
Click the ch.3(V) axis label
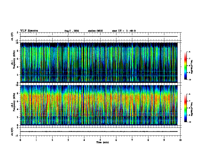pos(12,132)
